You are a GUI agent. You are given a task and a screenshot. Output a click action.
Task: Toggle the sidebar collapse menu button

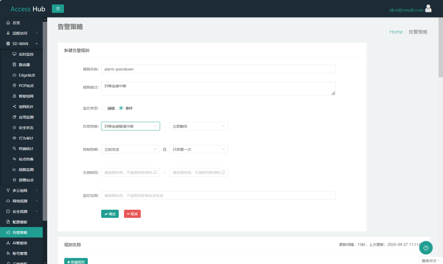click(58, 9)
